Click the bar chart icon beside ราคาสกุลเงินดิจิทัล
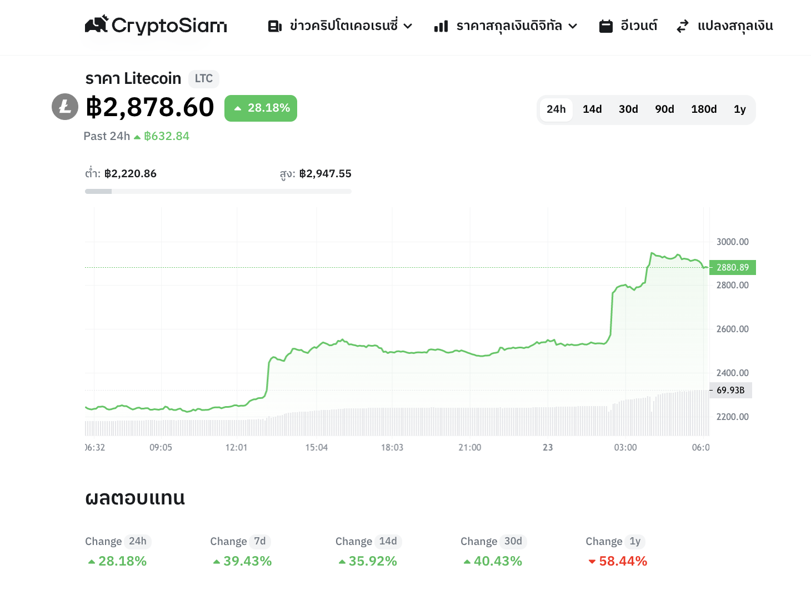Screen dimensions: 811x600 441,26
